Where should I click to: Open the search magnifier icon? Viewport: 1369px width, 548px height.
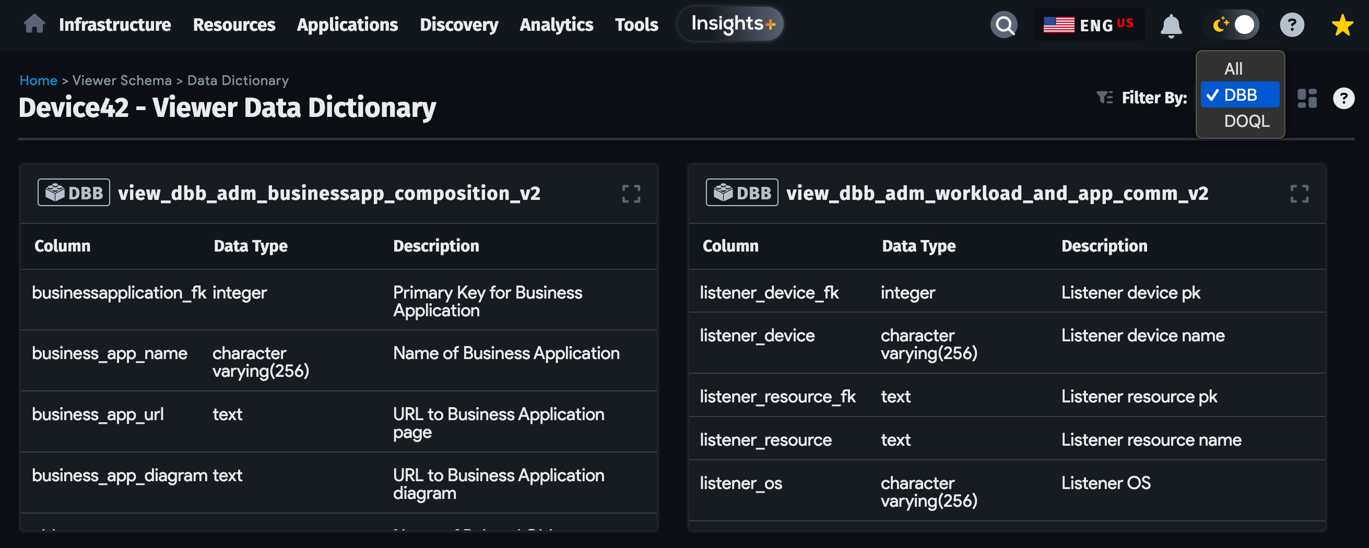coord(1004,25)
